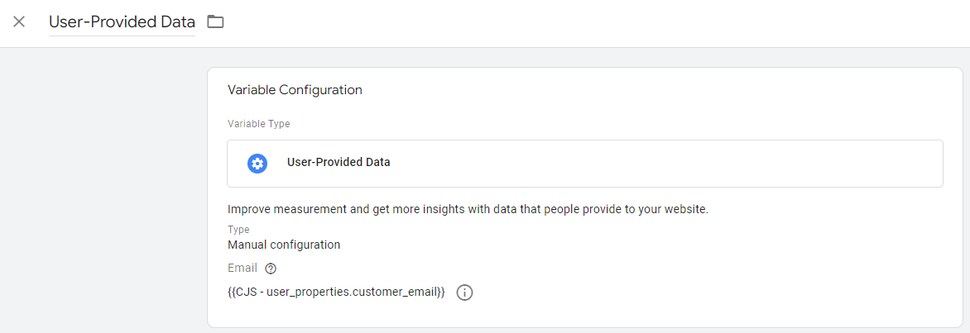Click the Improve measurement description text

[x=414, y=209]
